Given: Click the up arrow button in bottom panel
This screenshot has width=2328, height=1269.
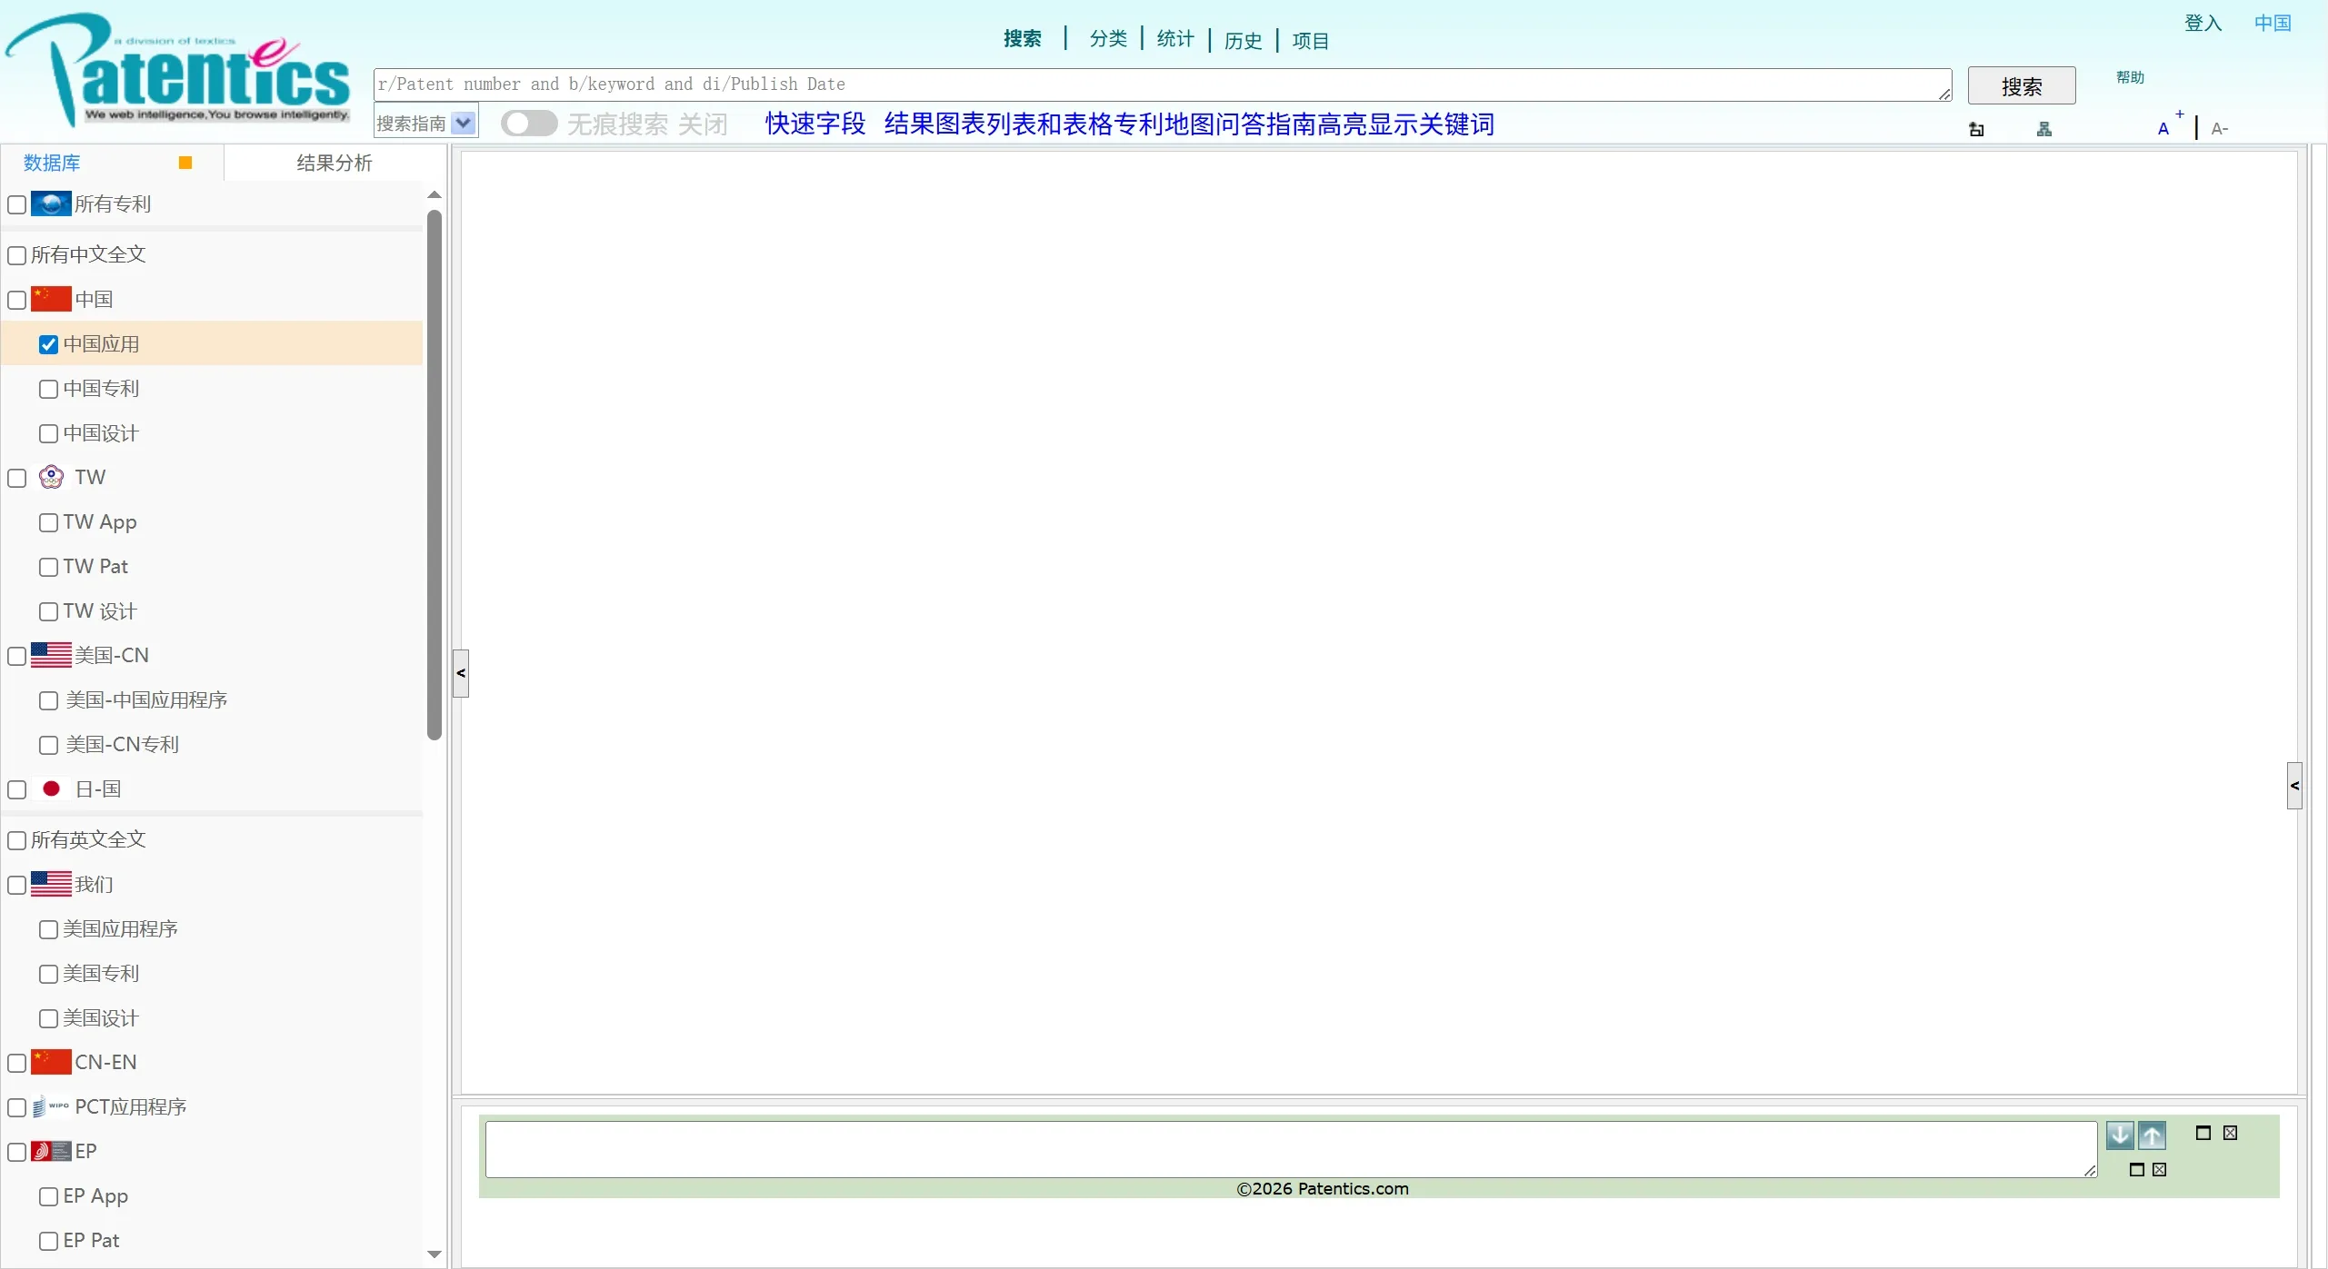Looking at the screenshot, I should (2152, 1135).
